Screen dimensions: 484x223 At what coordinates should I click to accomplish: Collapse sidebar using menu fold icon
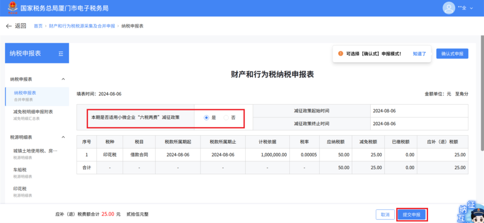[x=61, y=53]
